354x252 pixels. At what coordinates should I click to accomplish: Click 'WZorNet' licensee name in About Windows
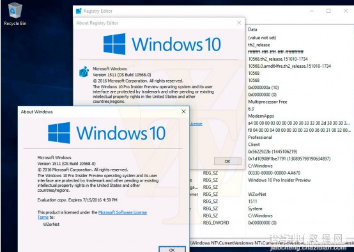click(51, 224)
